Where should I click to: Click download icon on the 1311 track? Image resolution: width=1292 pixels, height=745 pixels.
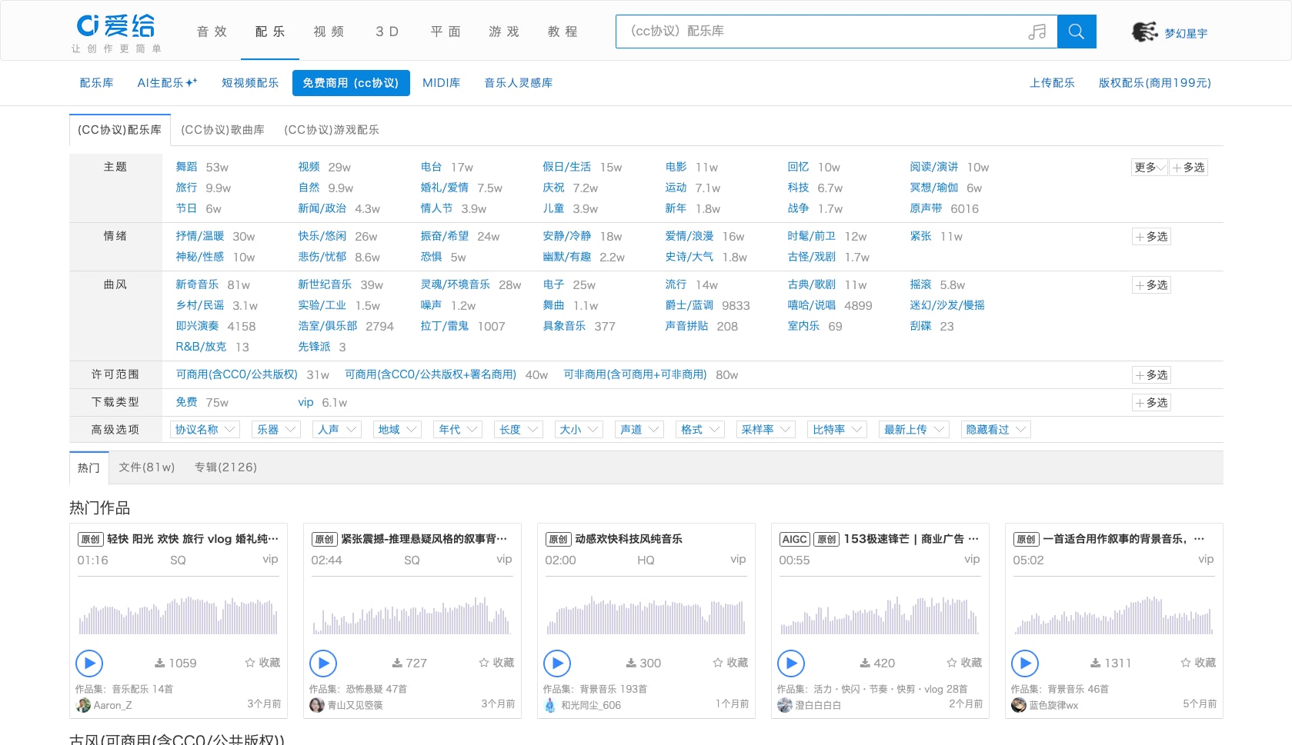[1095, 663]
